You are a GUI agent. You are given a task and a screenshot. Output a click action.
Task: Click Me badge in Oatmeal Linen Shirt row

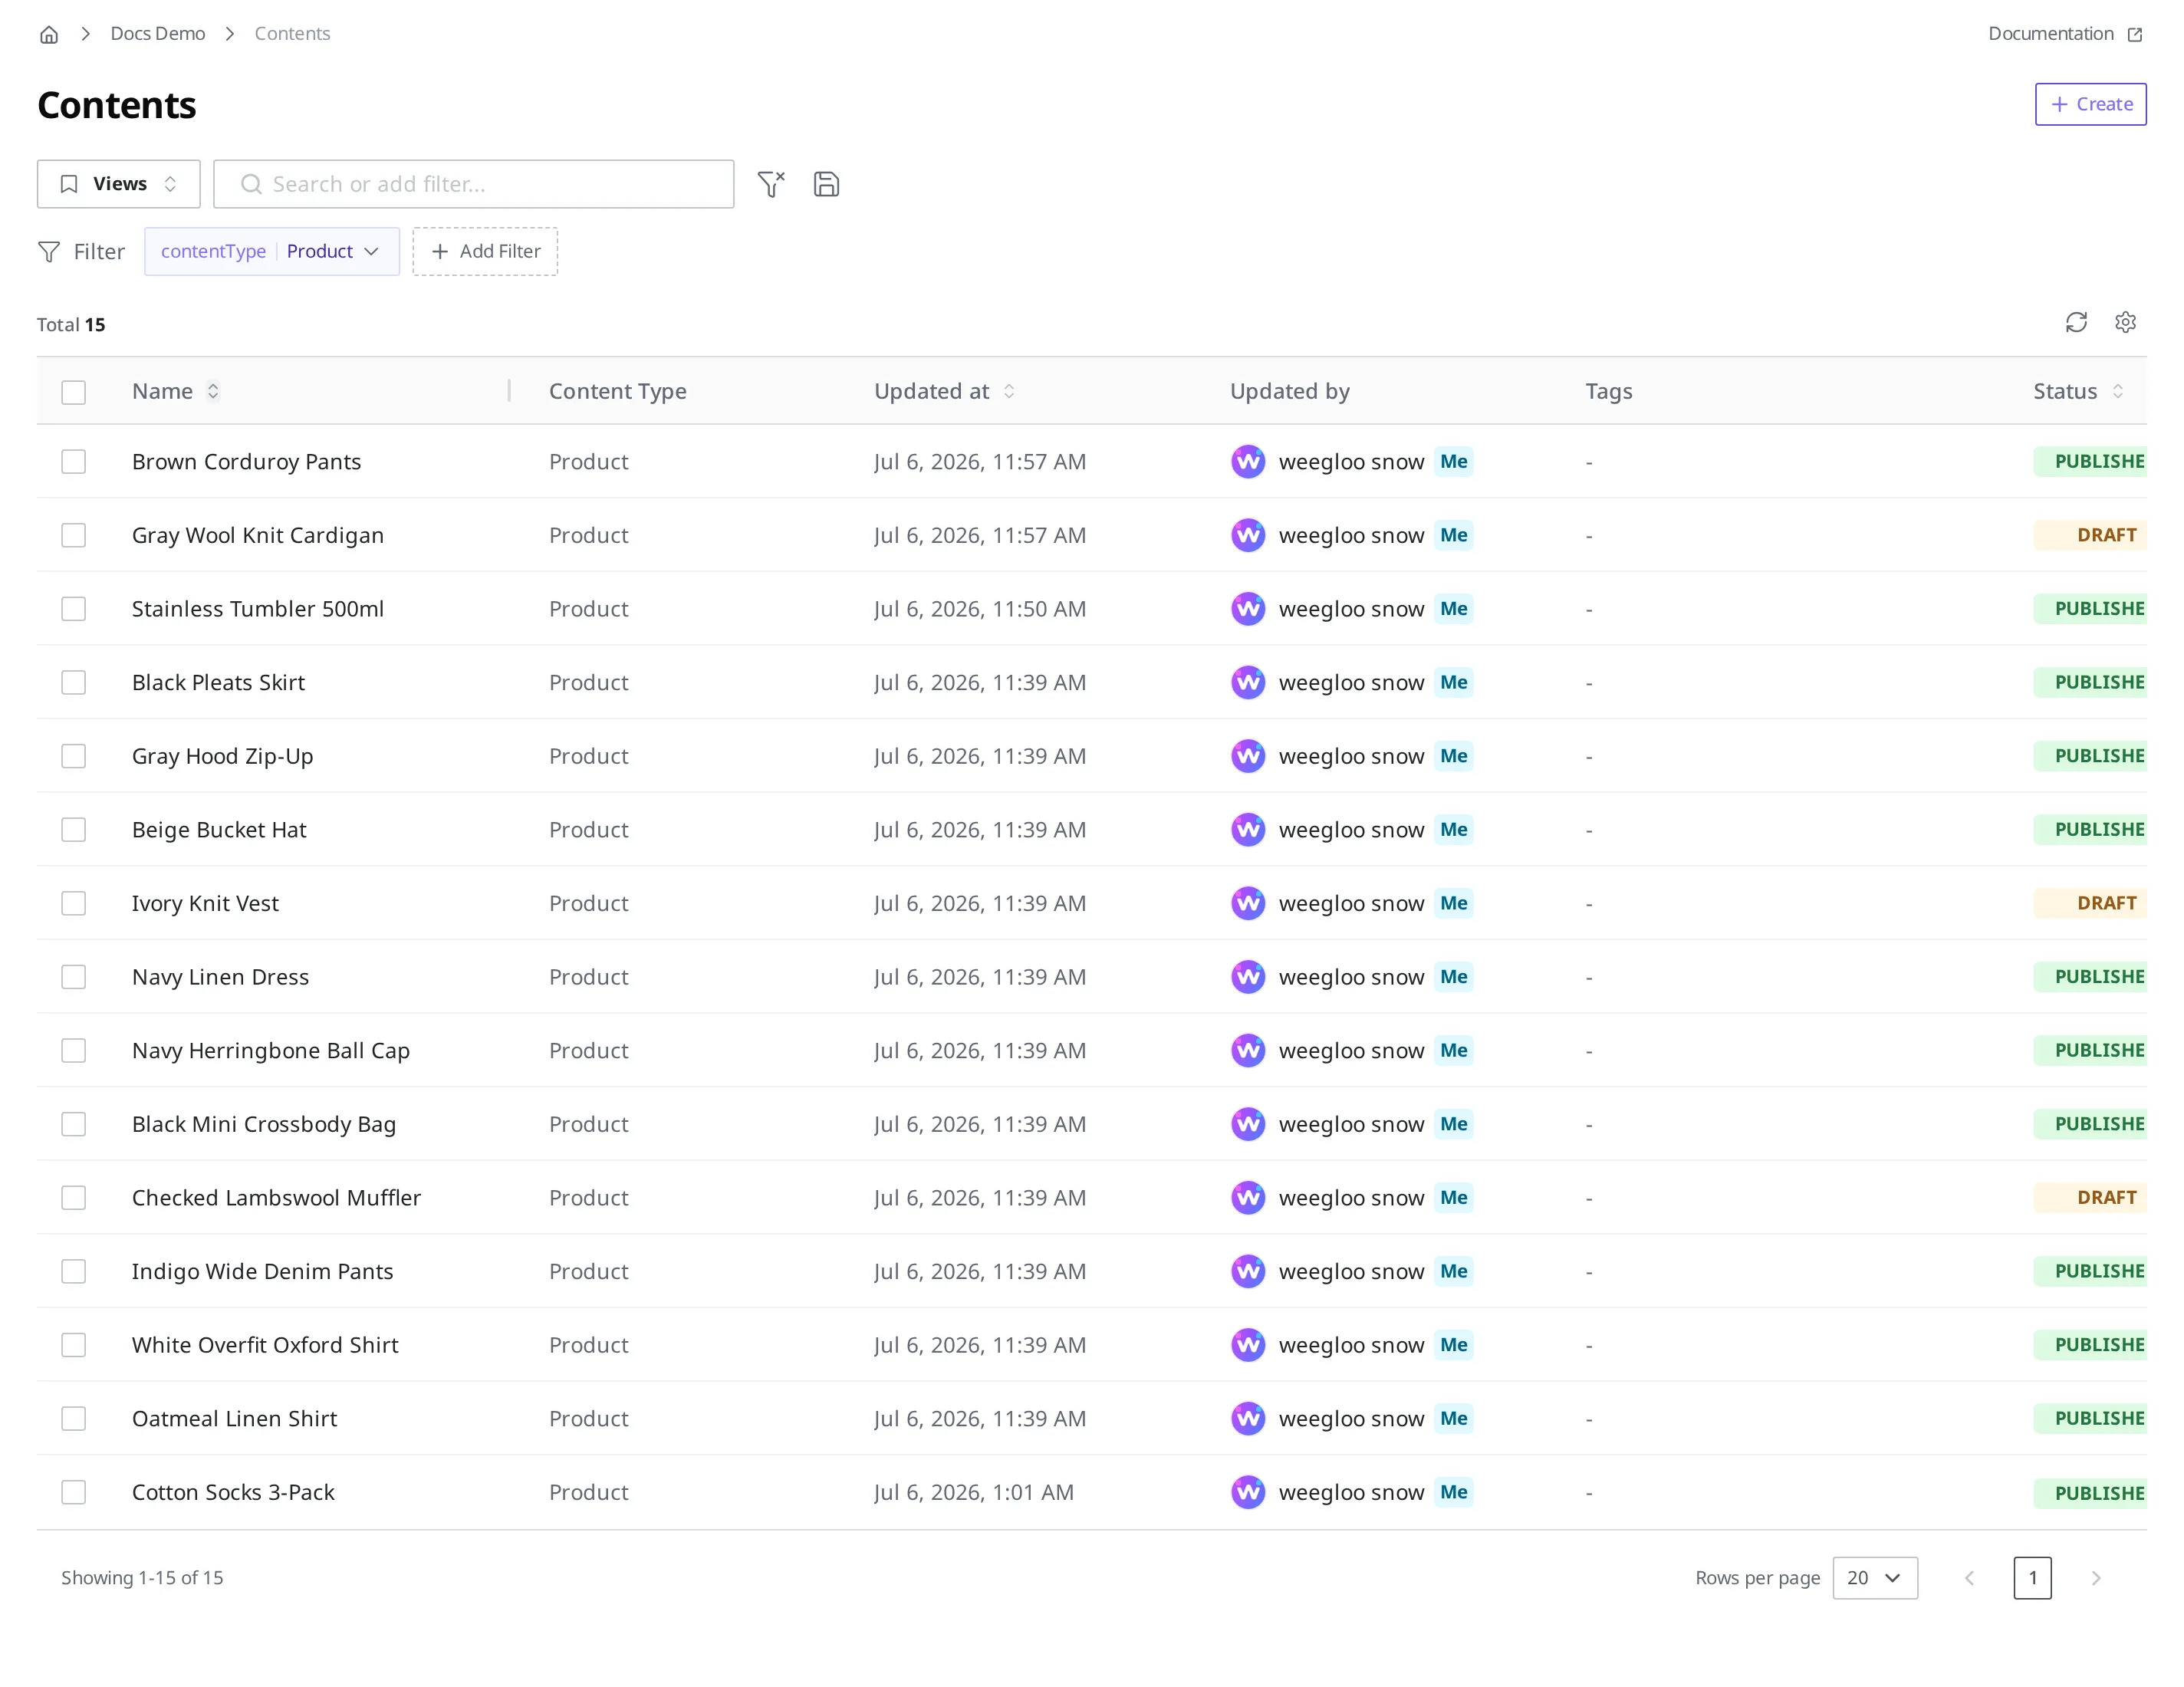1454,1418
